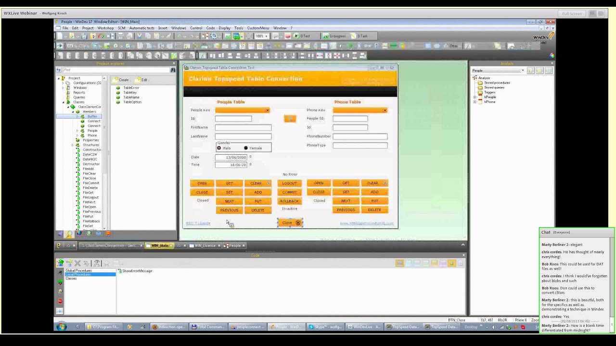Expand the Buffer member node arrow
Viewport: 616px width, 346px height.
click(77, 116)
